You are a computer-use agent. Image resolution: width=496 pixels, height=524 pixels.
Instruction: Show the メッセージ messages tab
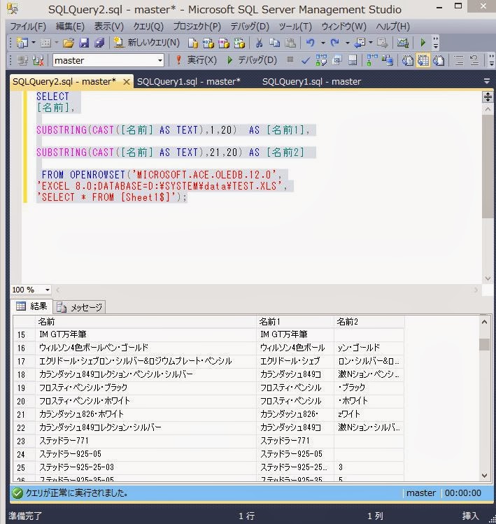click(80, 307)
